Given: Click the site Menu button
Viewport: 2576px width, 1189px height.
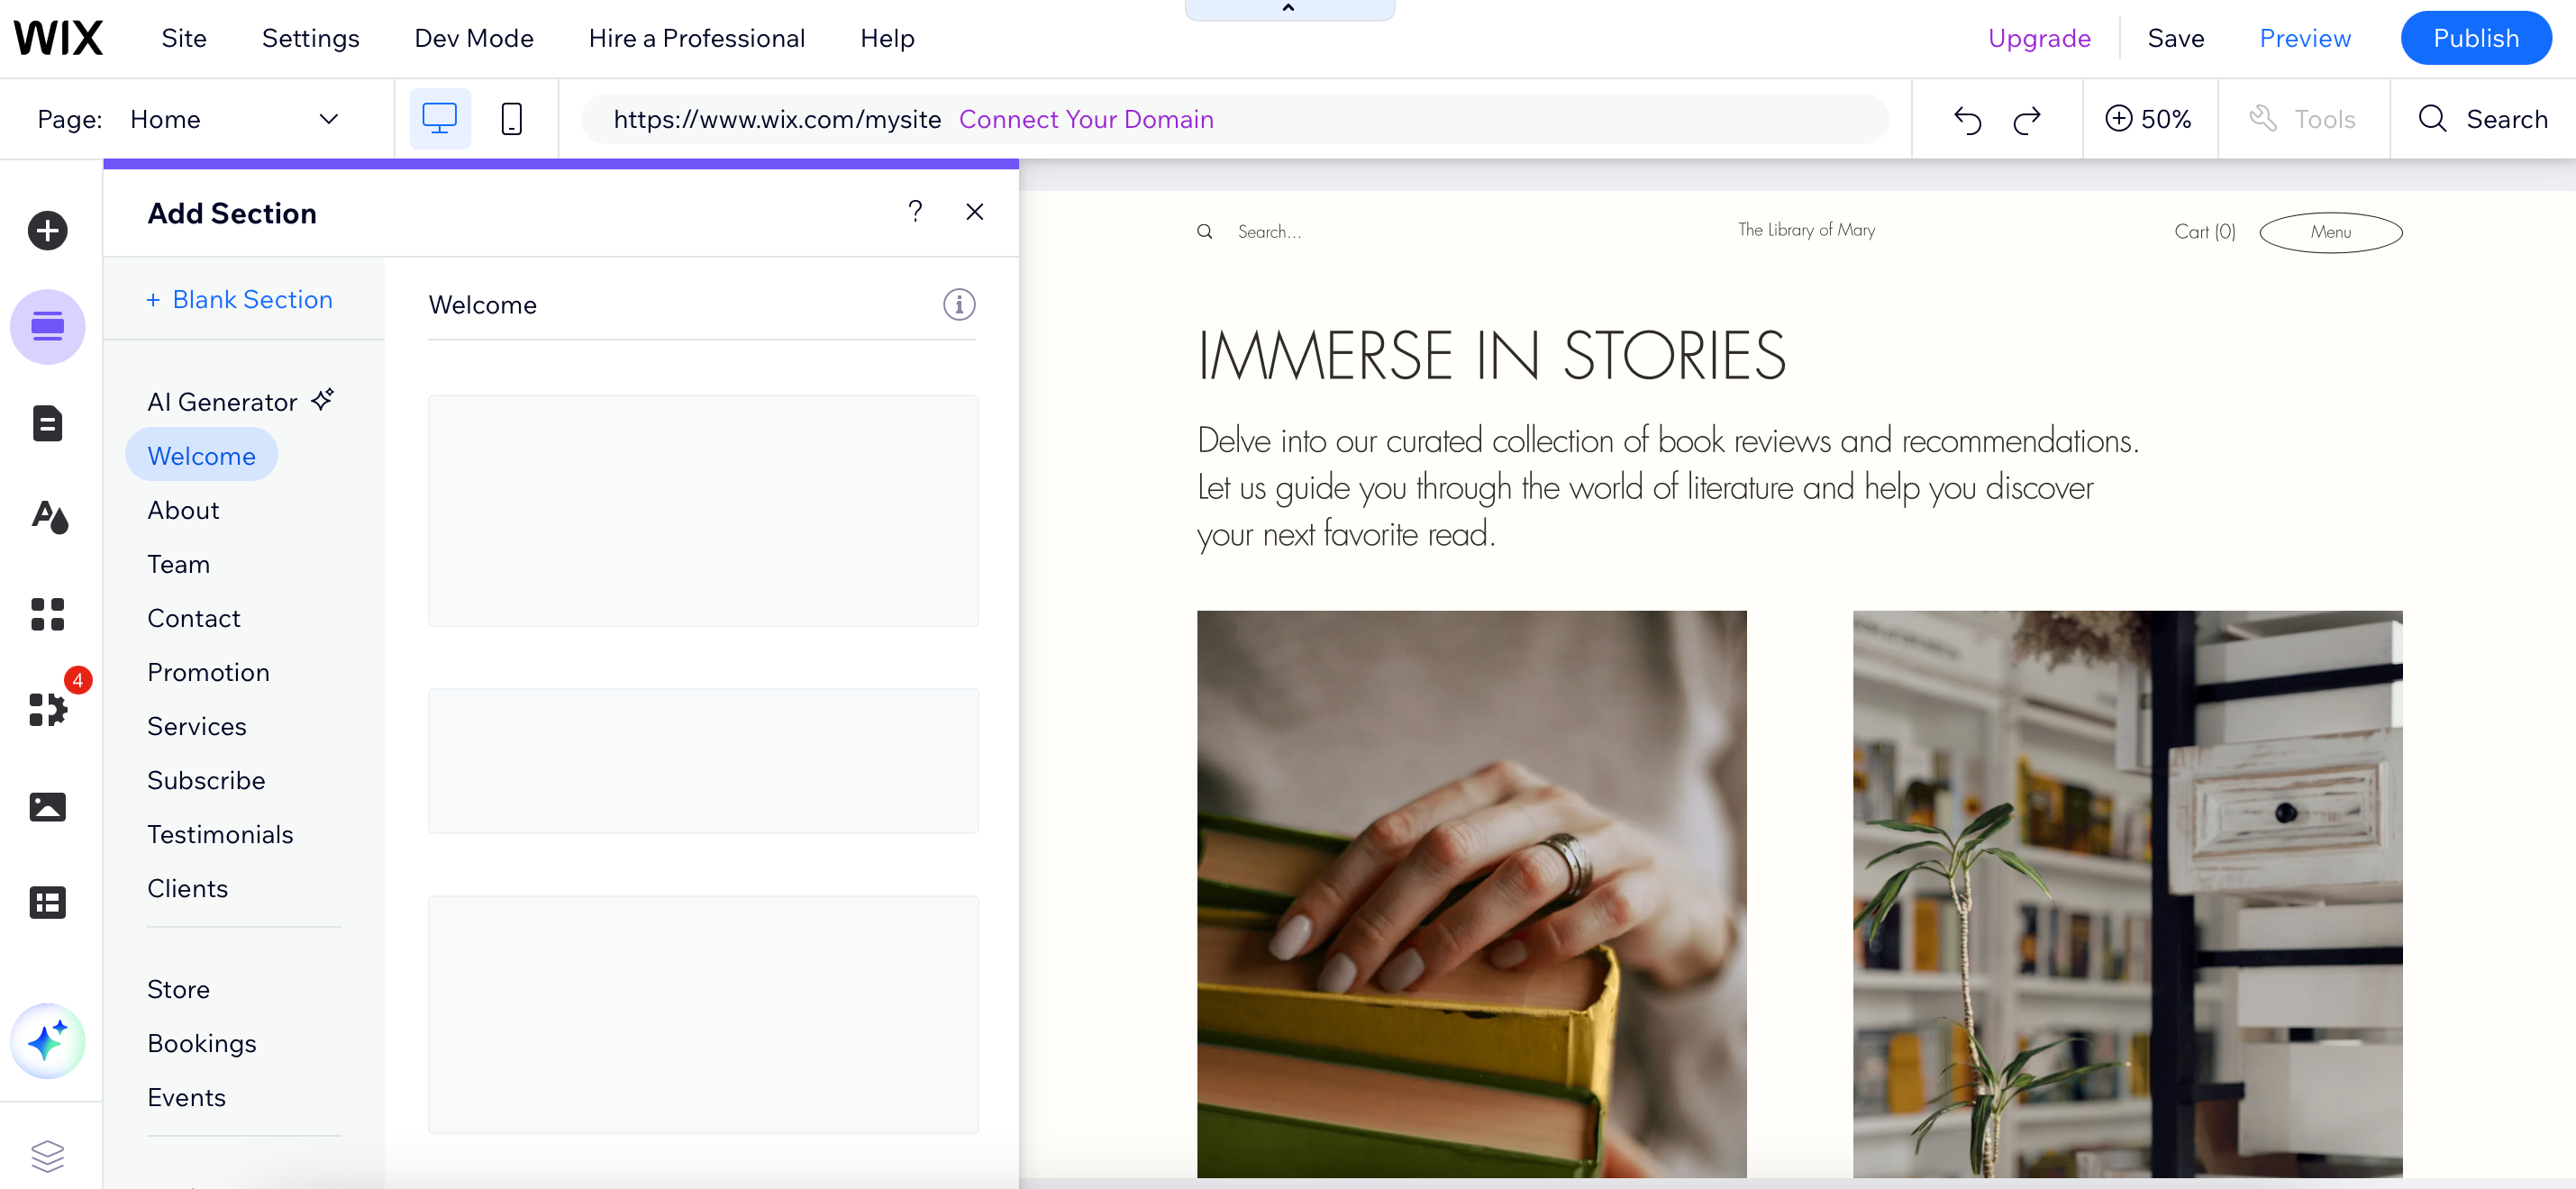Looking at the screenshot, I should (x=2330, y=232).
